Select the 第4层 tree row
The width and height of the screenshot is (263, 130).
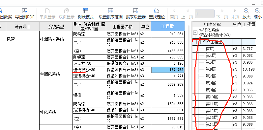[x=224, y=55]
